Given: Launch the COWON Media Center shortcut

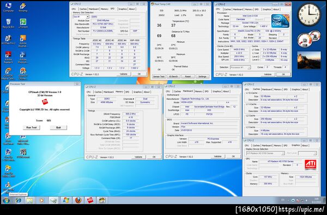Looking at the screenshot, I should point(8,73).
